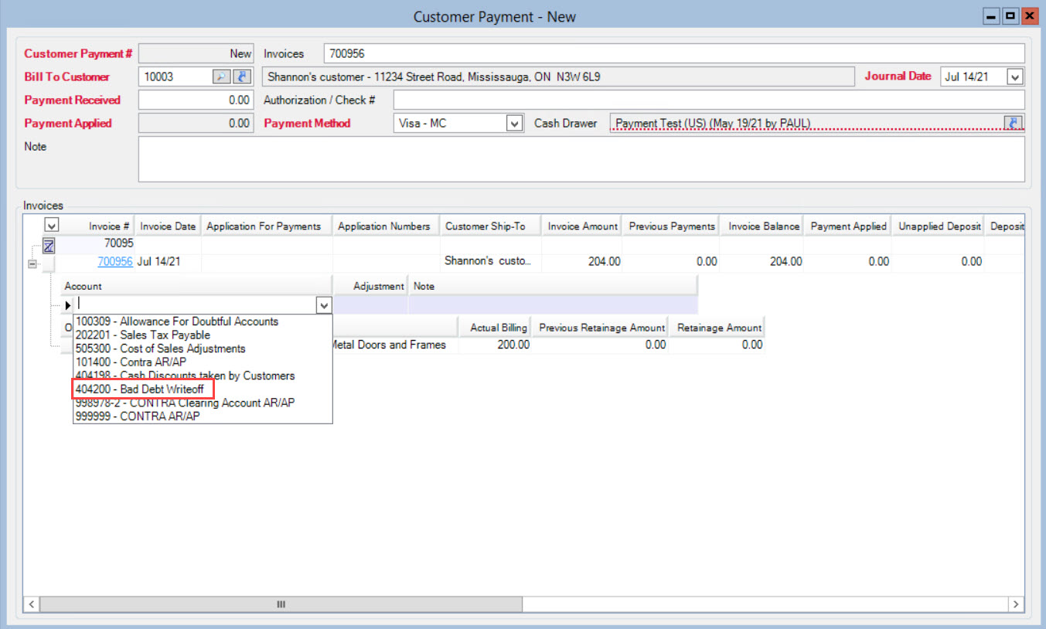This screenshot has height=629, width=1046.
Task: Focus the Bill To Customer field 10003
Action: [x=175, y=76]
